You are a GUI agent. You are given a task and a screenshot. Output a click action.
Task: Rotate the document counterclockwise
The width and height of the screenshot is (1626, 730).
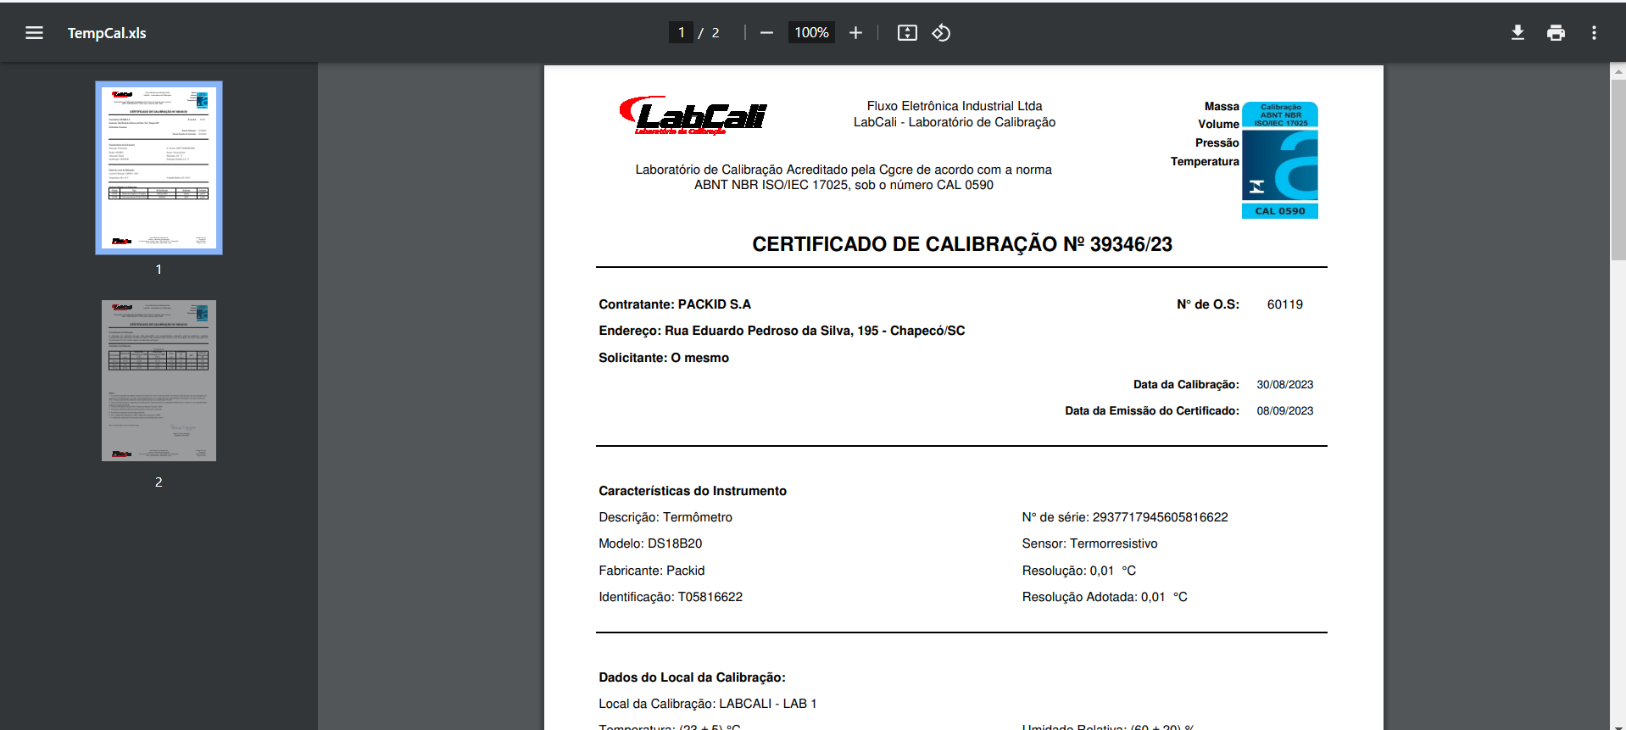tap(941, 33)
